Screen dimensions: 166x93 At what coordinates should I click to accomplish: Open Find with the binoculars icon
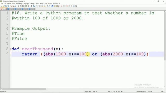[x=31, y=6]
